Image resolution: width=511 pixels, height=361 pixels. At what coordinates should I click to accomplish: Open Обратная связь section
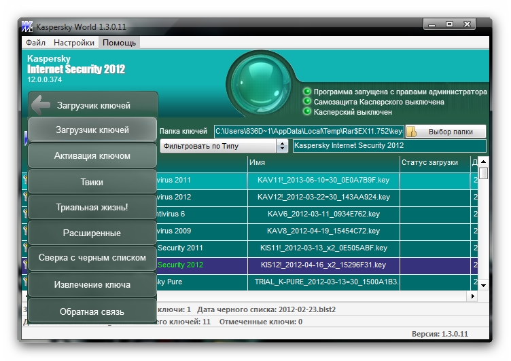click(92, 311)
